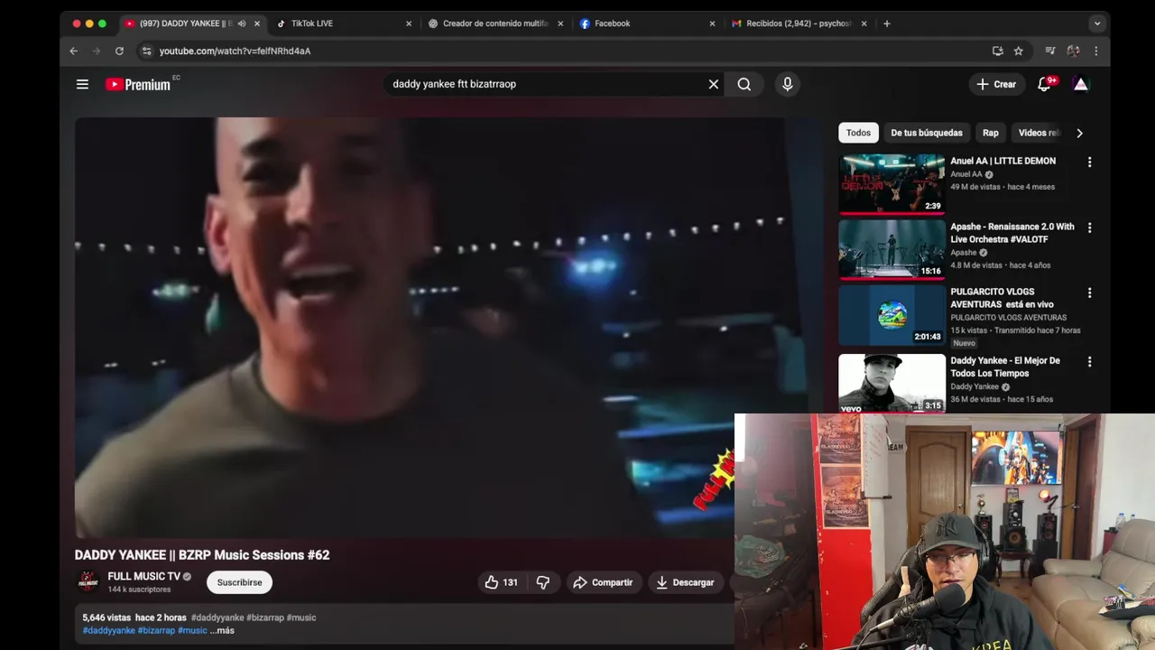
Task: Go forward with browser forward arrow
Action: pos(97,51)
